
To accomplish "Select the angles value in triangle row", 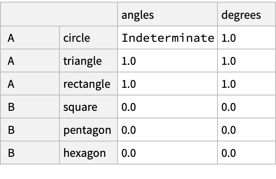I will pos(129,61).
